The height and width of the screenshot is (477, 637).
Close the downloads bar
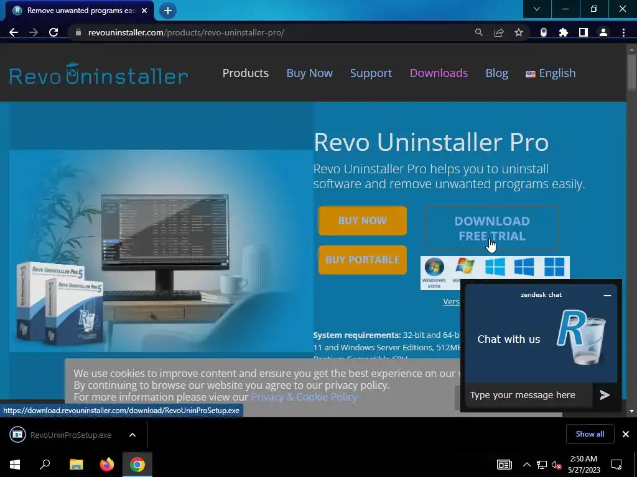[626, 434]
